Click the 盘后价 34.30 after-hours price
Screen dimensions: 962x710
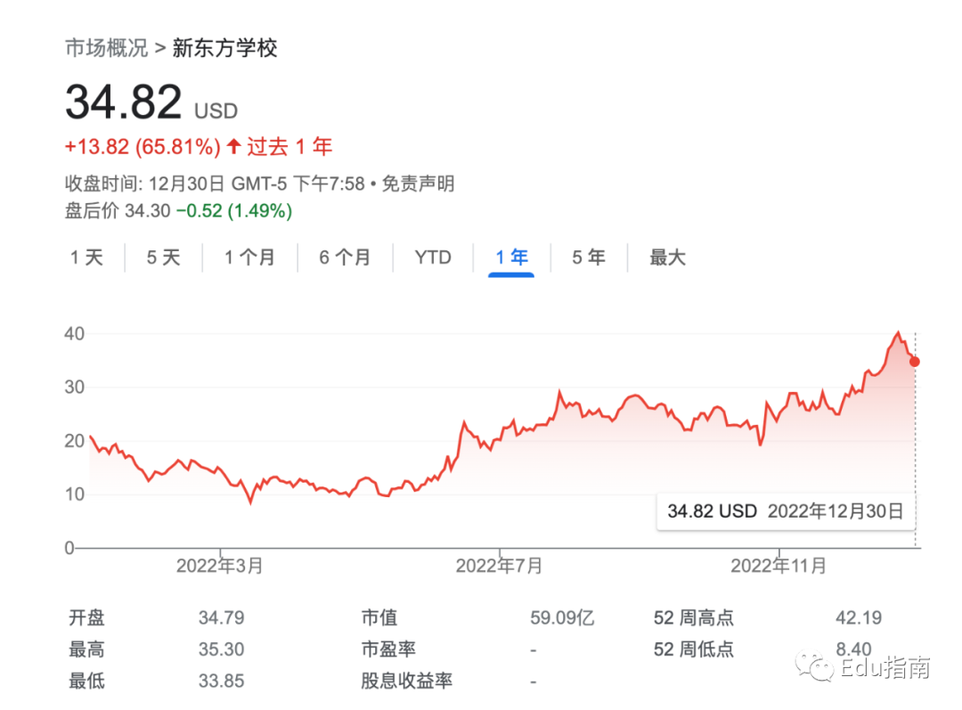point(118,210)
